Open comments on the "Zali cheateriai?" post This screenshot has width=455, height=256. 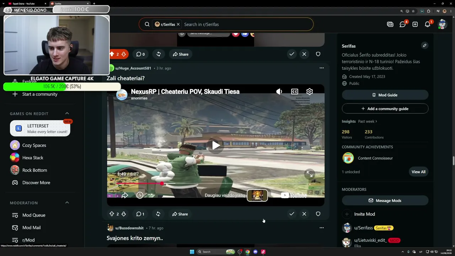(x=140, y=214)
